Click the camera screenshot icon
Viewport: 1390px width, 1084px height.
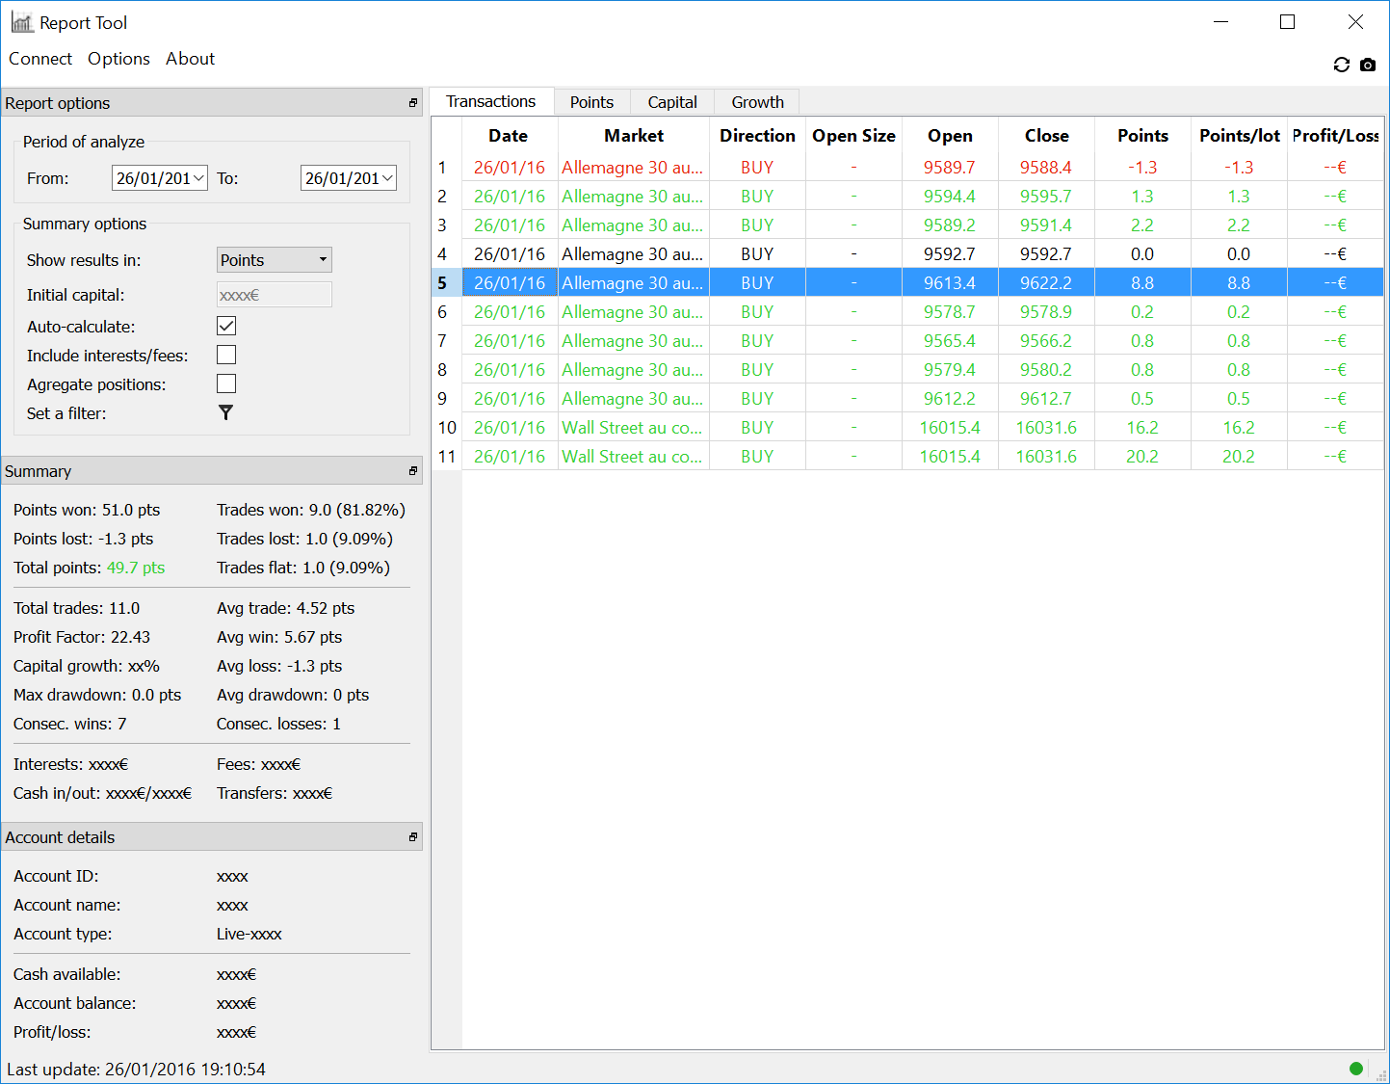pos(1368,65)
